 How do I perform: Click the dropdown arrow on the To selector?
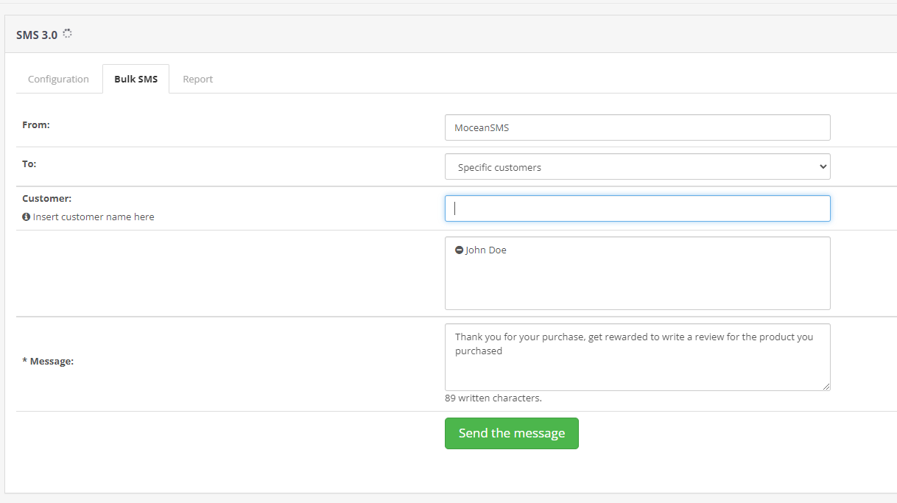pos(821,166)
